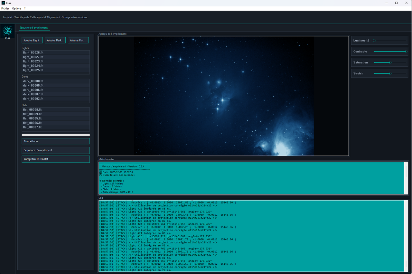Select dark_00008.fit in Darks list

pyautogui.click(x=56, y=81)
